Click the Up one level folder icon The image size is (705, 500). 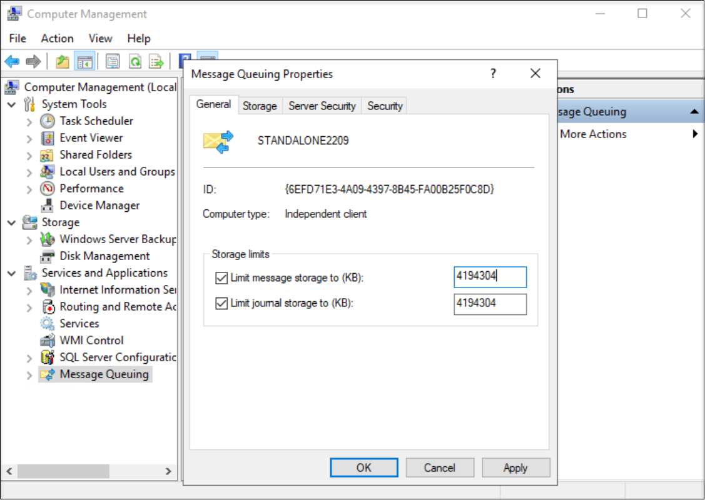point(63,61)
